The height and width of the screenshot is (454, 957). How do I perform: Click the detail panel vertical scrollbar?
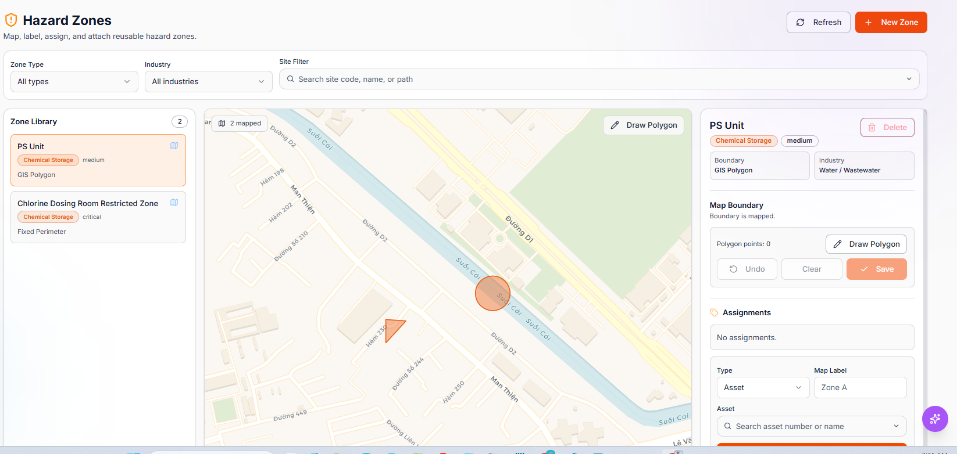(924, 278)
